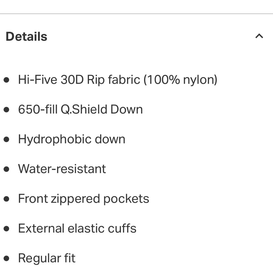Click the bullet beside Front zippered pockets
The height and width of the screenshot is (273, 273).
(x=7, y=199)
